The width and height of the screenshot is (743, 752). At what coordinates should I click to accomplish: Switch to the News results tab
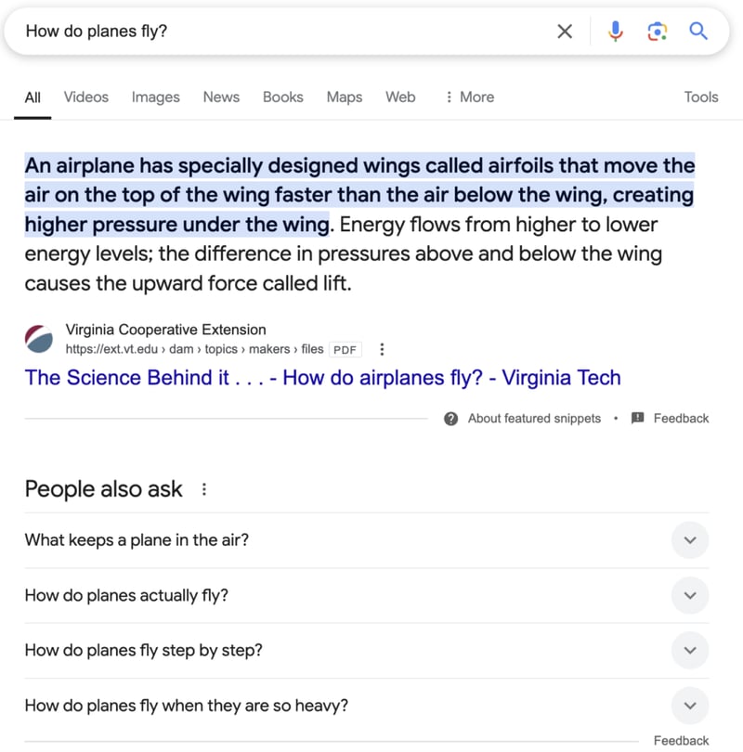pyautogui.click(x=221, y=97)
